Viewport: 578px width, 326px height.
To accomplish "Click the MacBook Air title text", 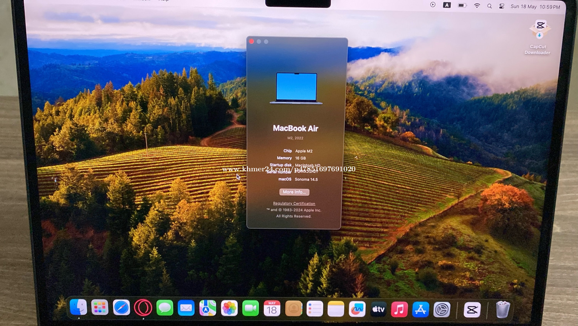I will [296, 128].
